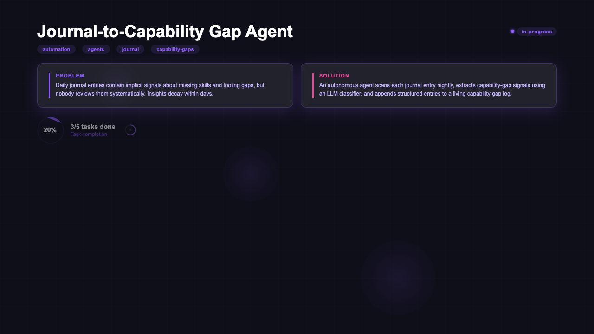Expand the SOLUTION card
Image resolution: width=594 pixels, height=334 pixels.
pyautogui.click(x=429, y=85)
